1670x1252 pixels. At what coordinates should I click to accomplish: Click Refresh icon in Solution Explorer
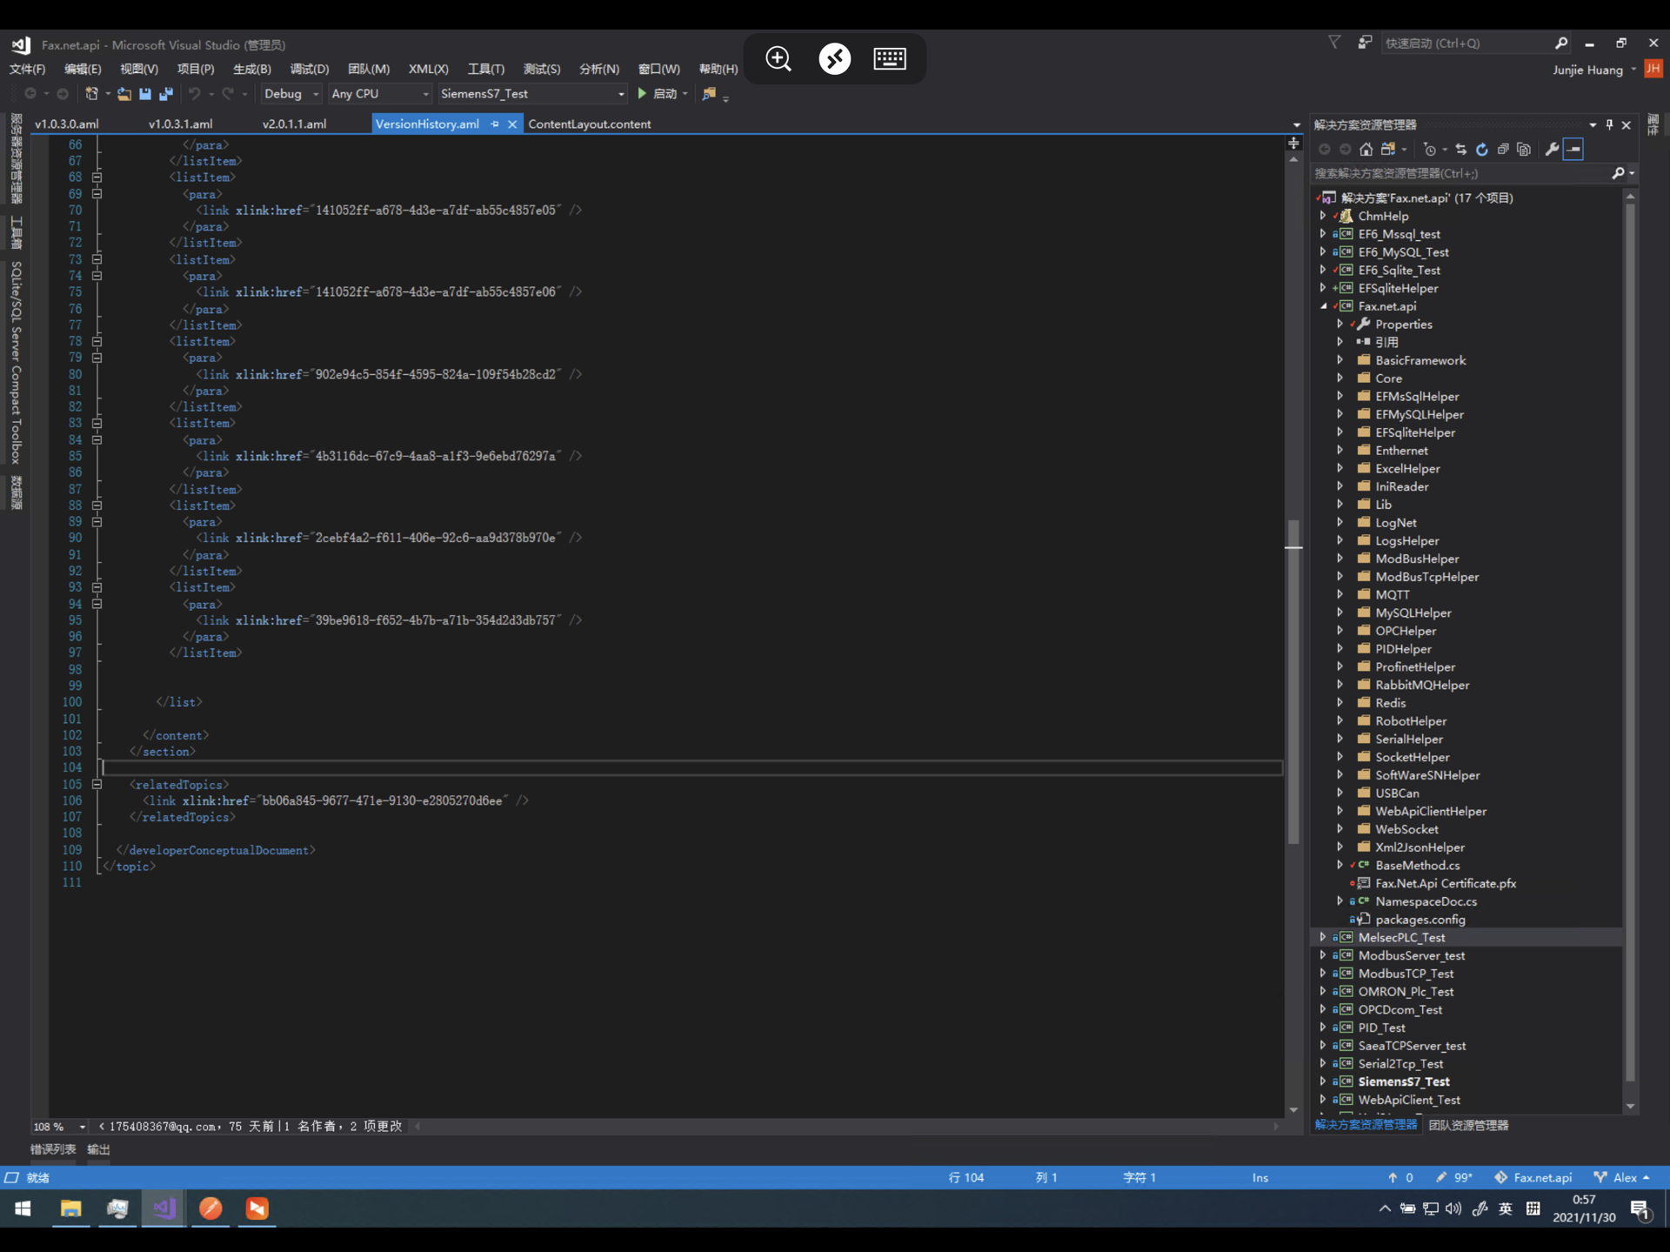[1481, 150]
